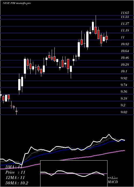Click the 11.65 price axis label
The width and height of the screenshot is (134, 187).
click(125, 13)
